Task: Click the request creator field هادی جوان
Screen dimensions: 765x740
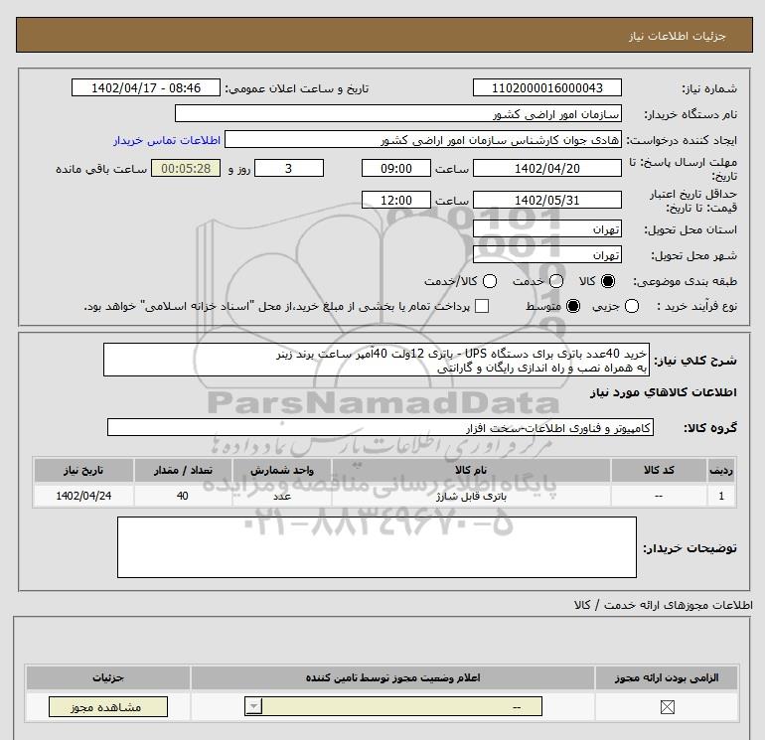Action: pos(423,139)
